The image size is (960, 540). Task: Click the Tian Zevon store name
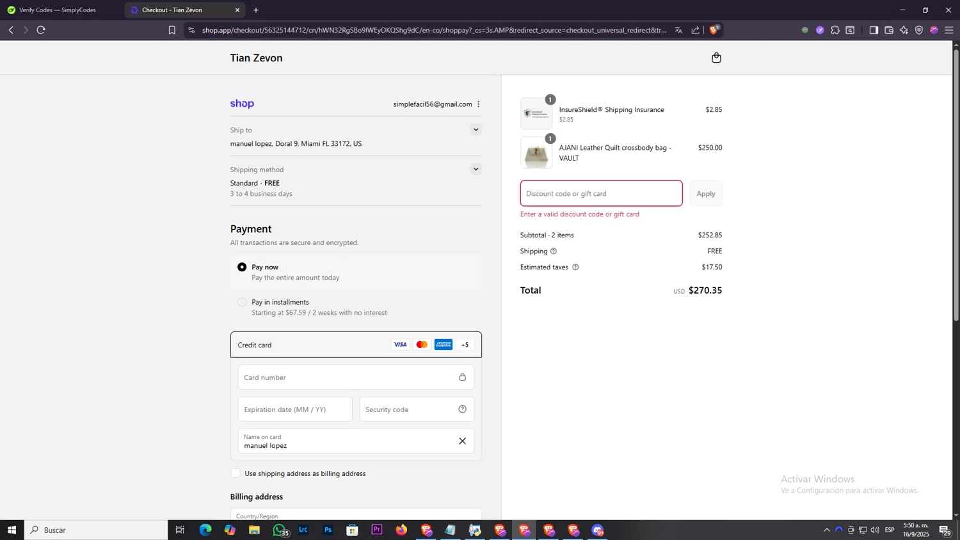[256, 58]
